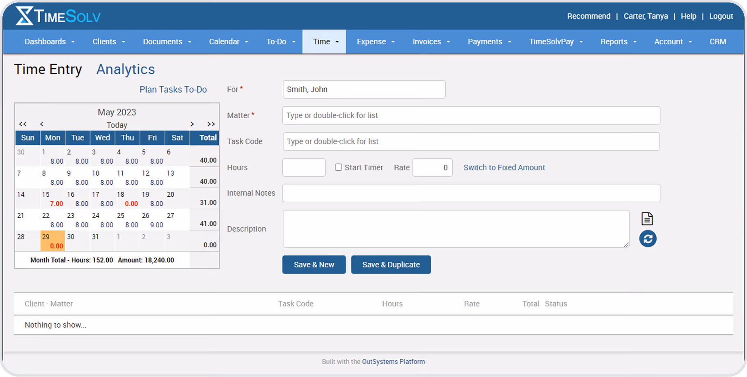The height and width of the screenshot is (377, 747).
Task: Click the Task Code column header
Action: (x=296, y=304)
